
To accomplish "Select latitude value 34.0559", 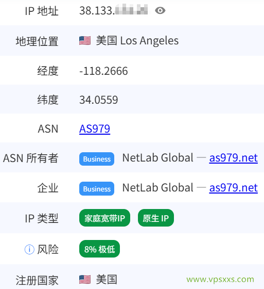I will [98, 100].
